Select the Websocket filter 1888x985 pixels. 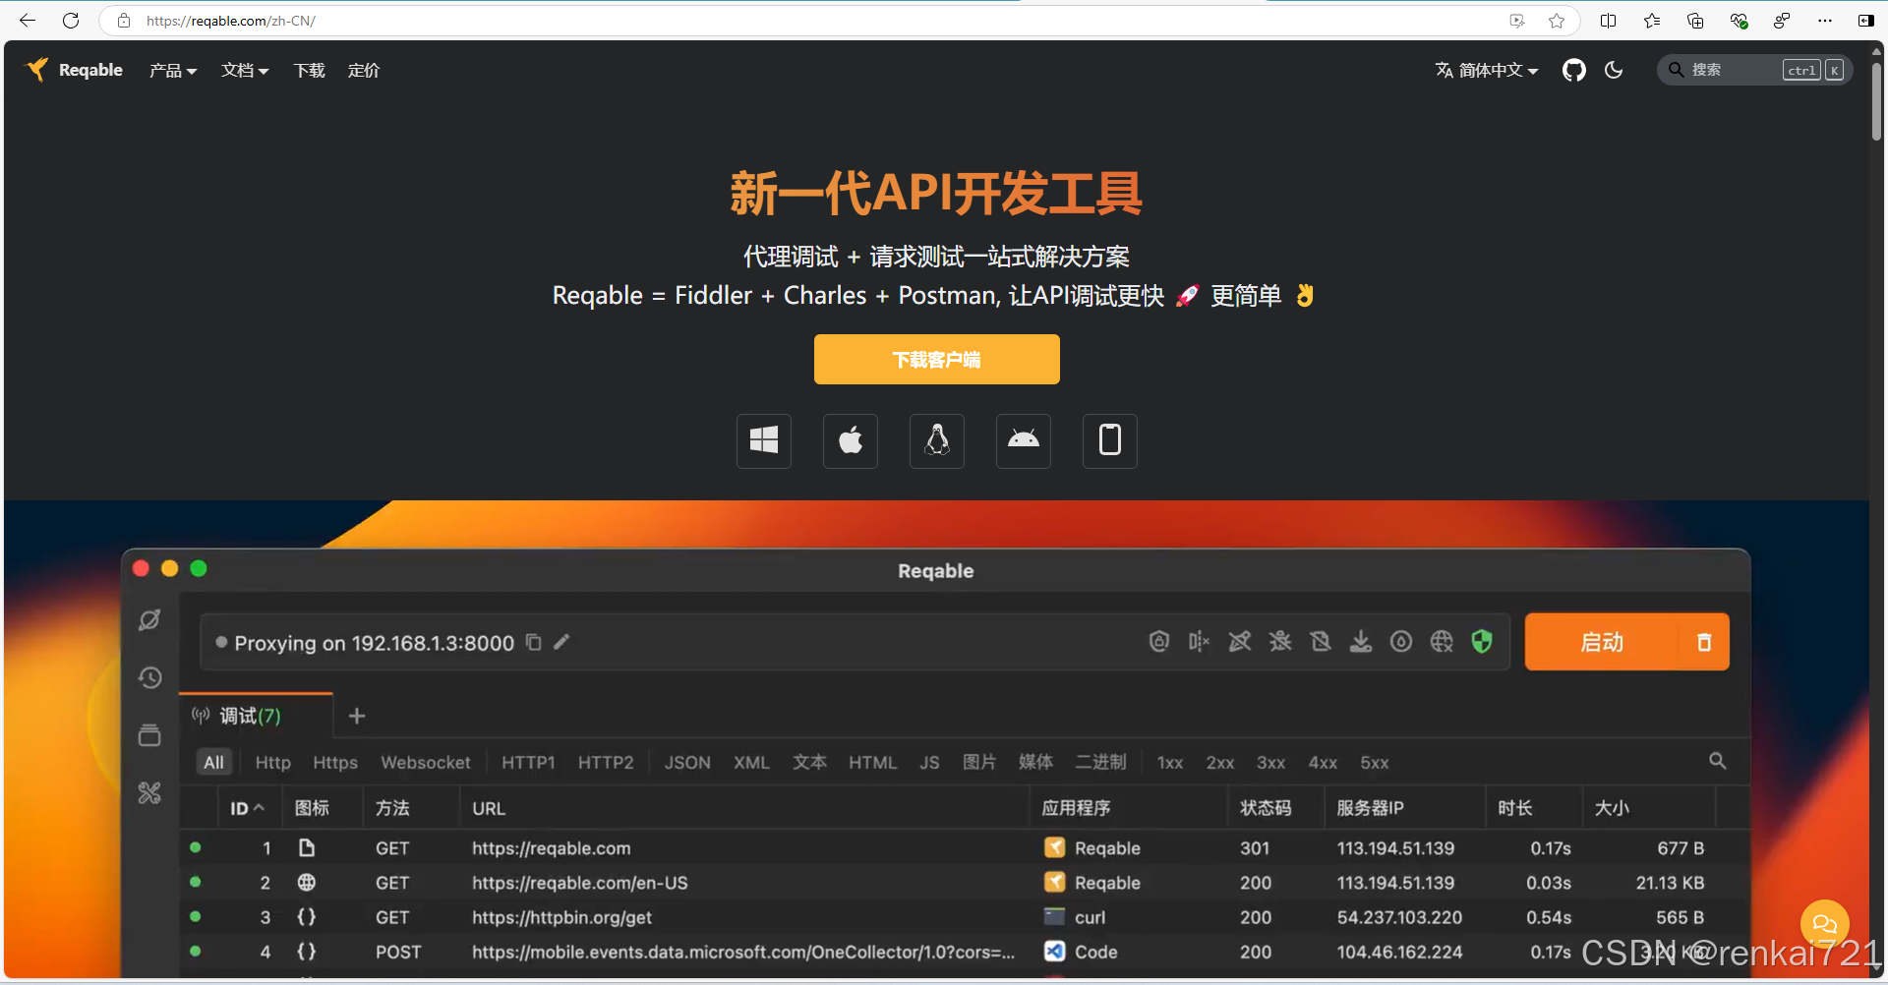[426, 762]
